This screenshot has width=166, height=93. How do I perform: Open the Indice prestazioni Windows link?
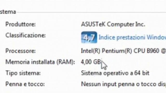(132, 37)
